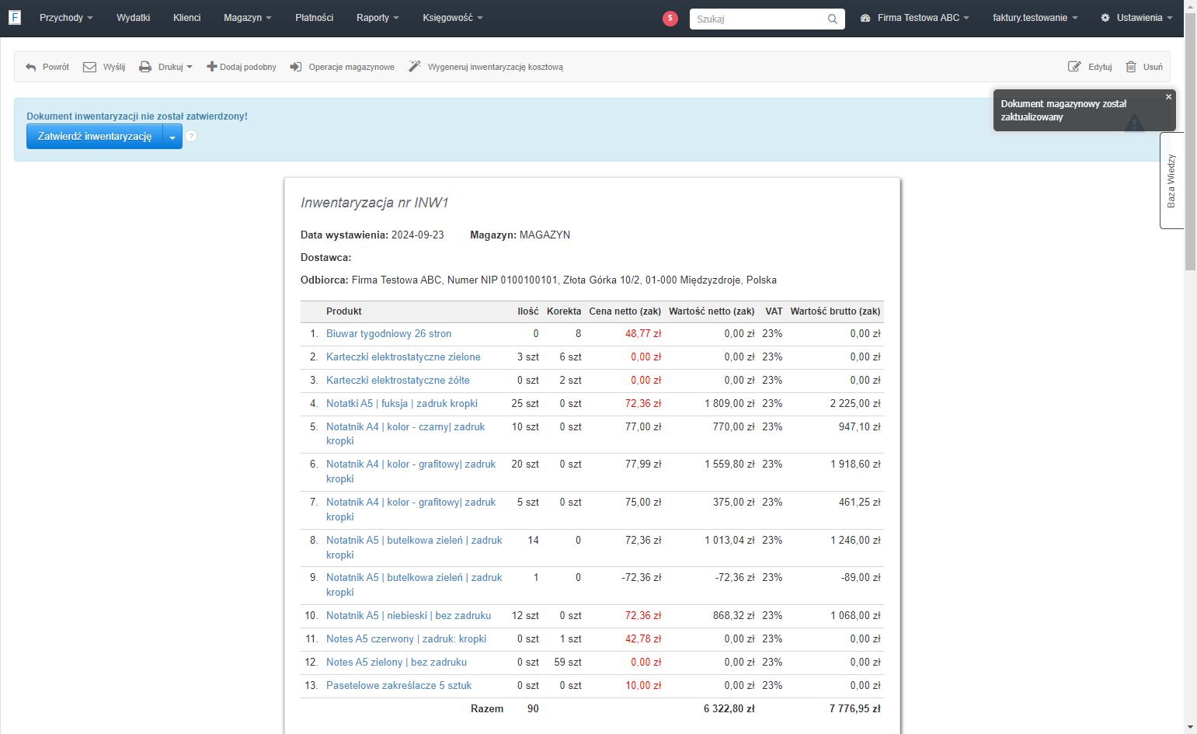Go to the Płatności menu item
The width and height of the screenshot is (1197, 734).
tap(315, 18)
